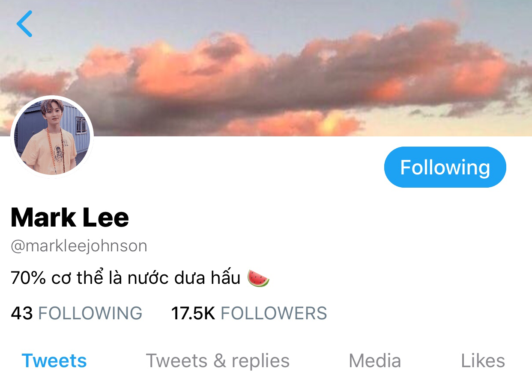View the sunset clouds header banner
This screenshot has height=386, width=532.
pos(266,68)
